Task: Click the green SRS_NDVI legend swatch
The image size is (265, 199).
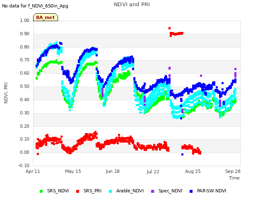Action: [x=41, y=191]
